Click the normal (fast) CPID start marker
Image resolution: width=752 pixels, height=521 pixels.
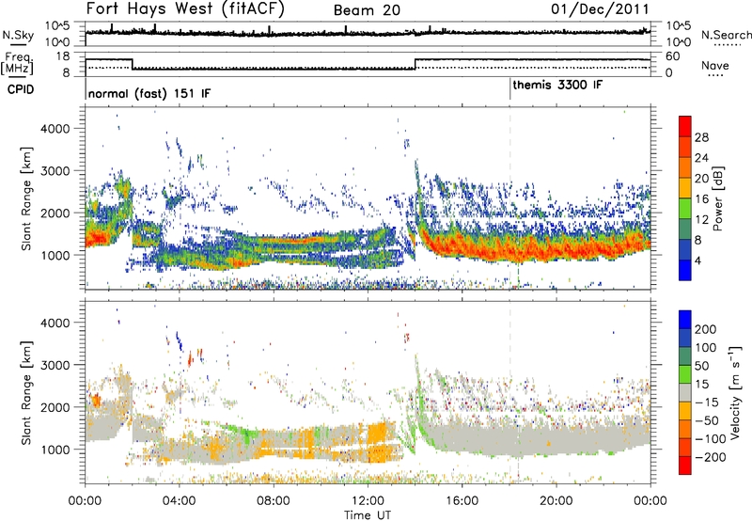tap(86, 89)
